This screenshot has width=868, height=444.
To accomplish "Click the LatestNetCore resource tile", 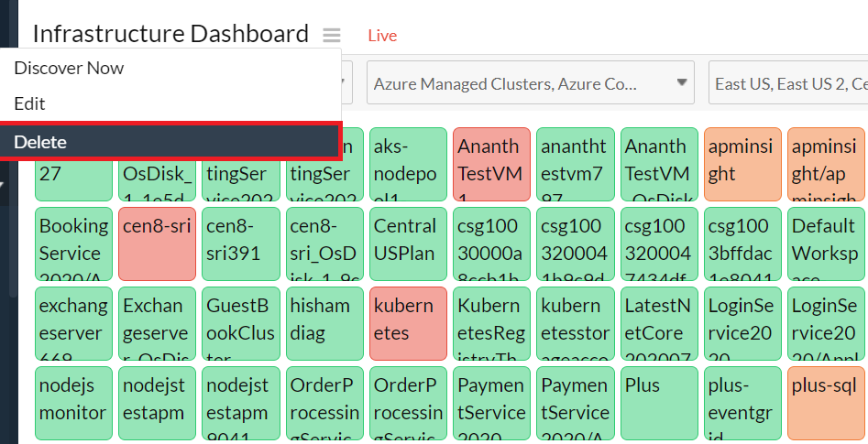I will point(658,323).
